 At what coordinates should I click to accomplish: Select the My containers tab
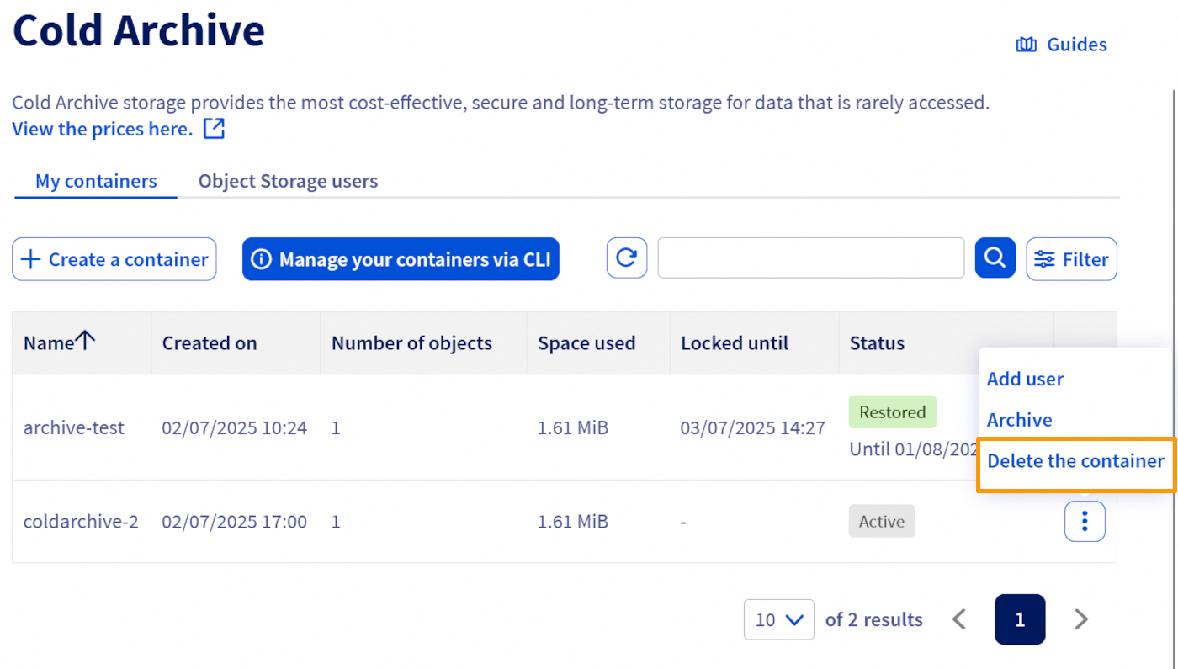[x=95, y=181]
